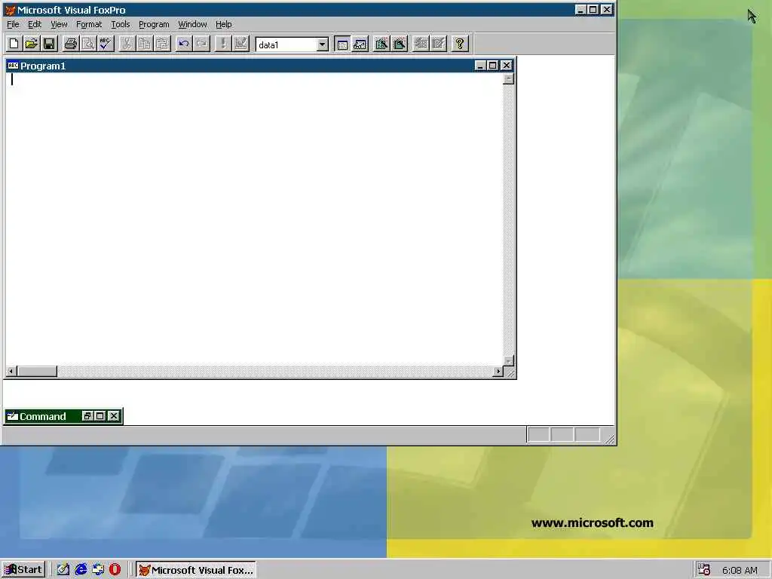Click the AutoForm Wizard icon
The width and height of the screenshot is (772, 579).
pyautogui.click(x=421, y=44)
